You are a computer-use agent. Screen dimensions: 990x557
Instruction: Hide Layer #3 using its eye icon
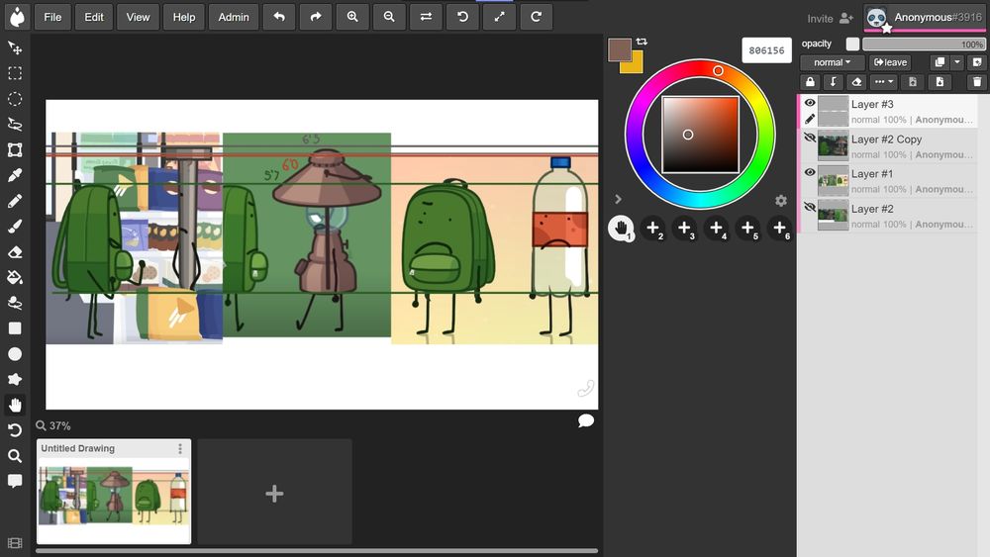[x=810, y=103]
